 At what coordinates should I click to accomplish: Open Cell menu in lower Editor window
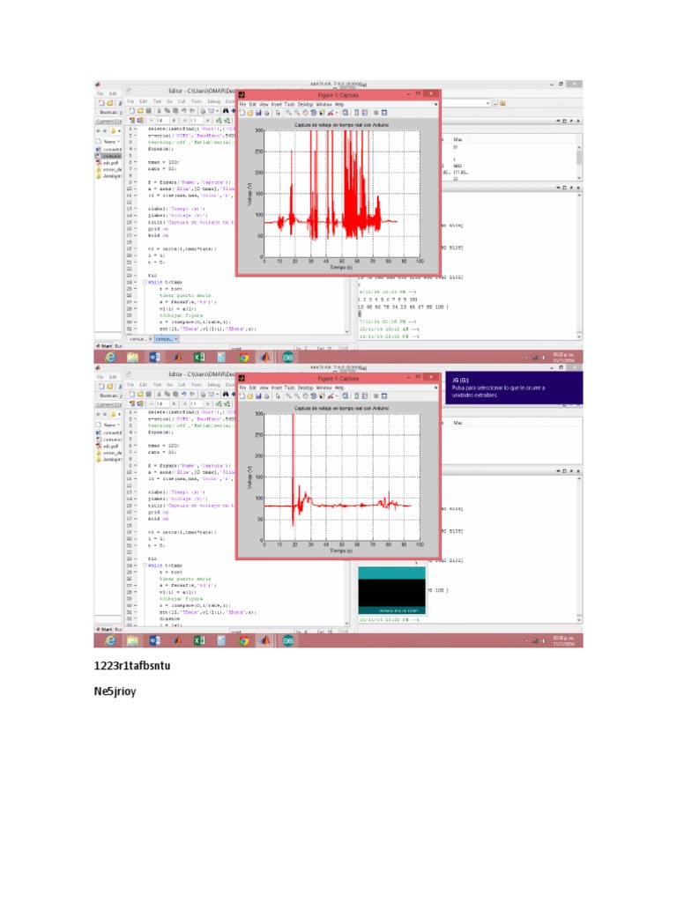pyautogui.click(x=182, y=384)
